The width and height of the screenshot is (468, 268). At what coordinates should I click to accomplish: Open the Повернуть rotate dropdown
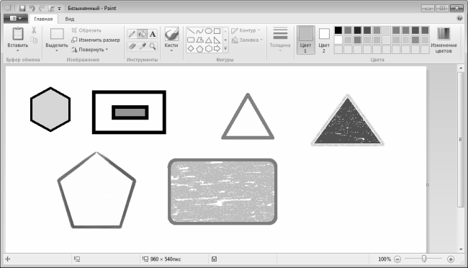[90, 50]
